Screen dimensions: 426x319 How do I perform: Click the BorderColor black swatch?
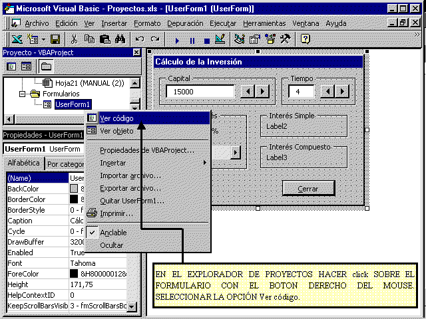coord(74,199)
